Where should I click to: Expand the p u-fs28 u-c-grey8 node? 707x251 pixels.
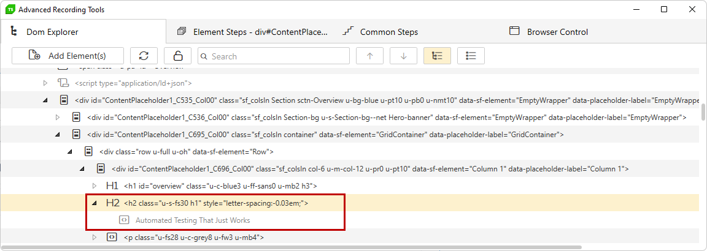[95, 237]
